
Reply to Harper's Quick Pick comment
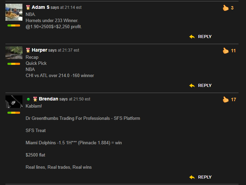(205, 86)
